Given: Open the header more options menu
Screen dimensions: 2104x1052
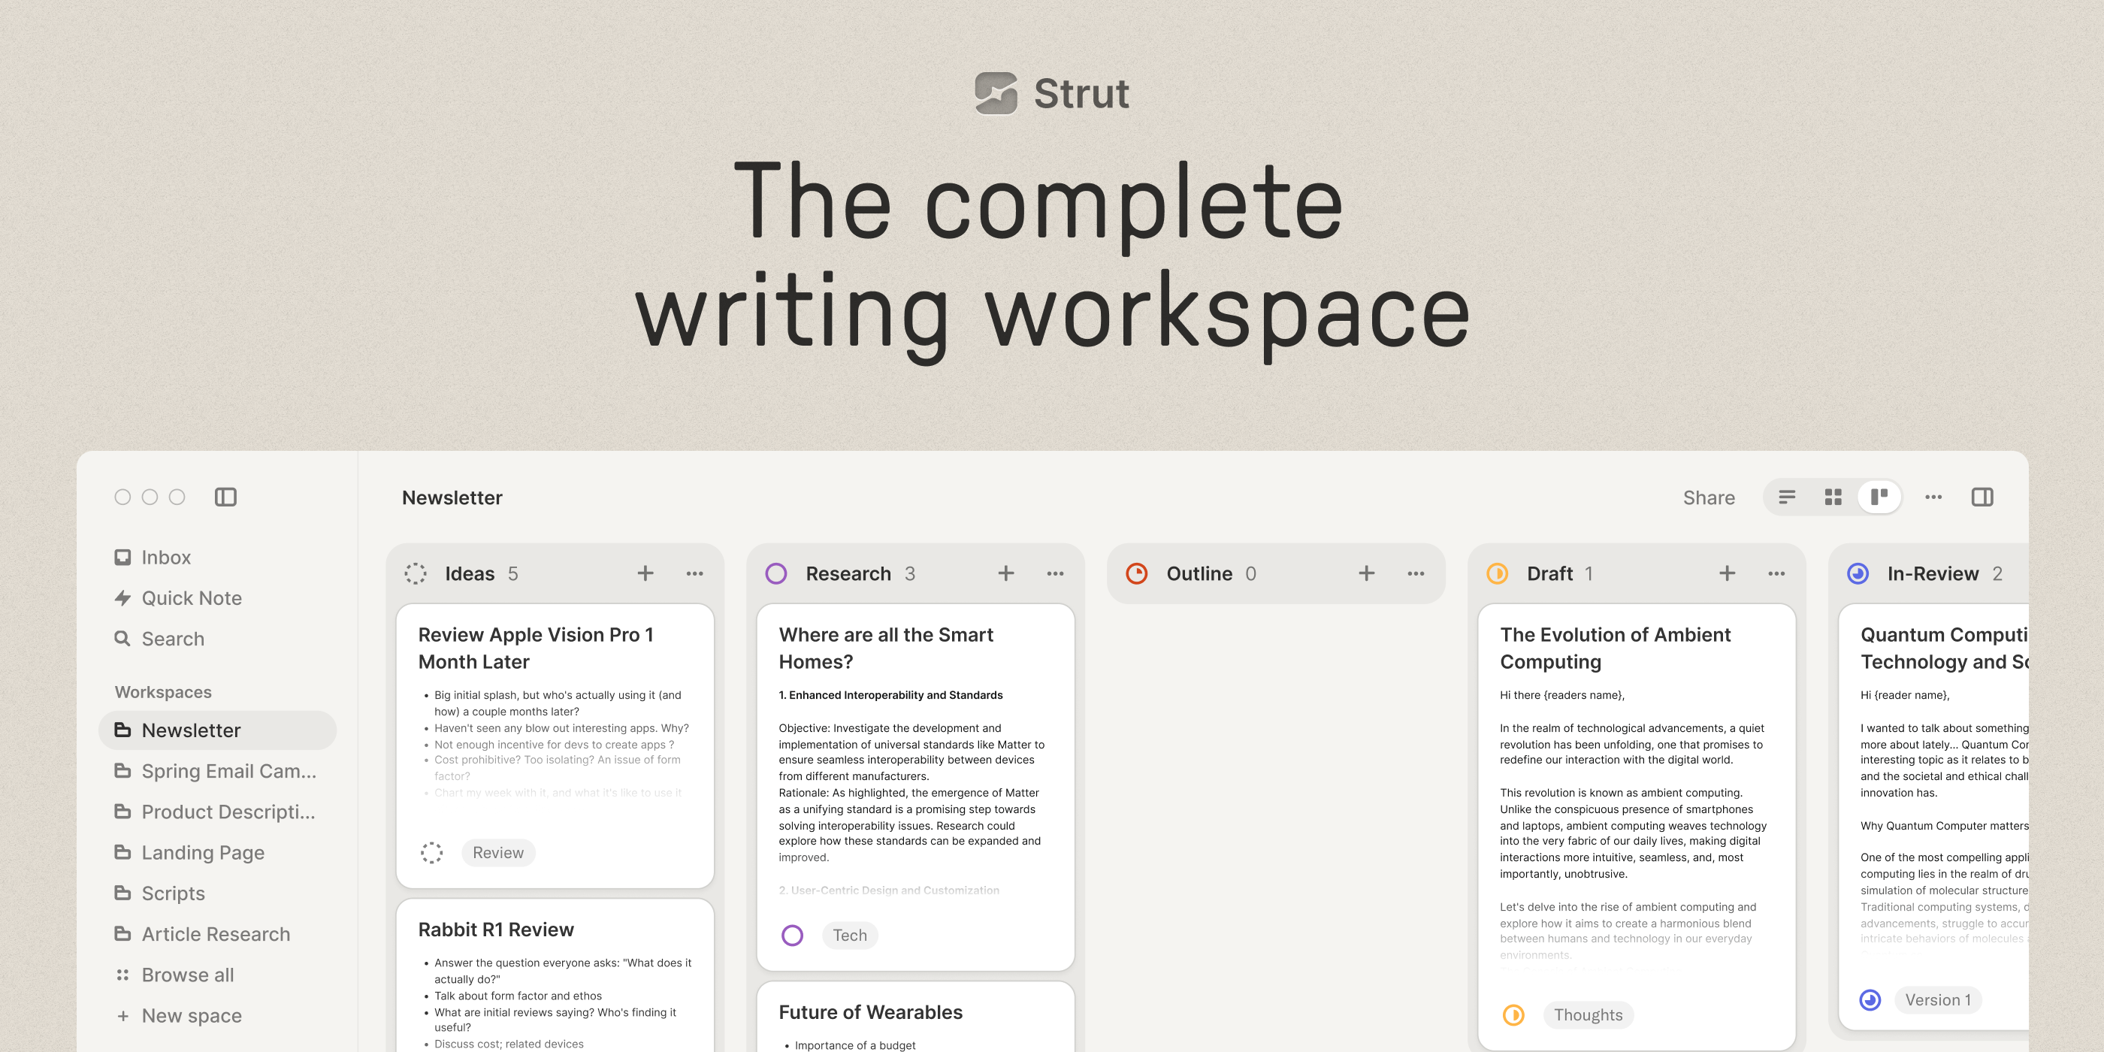Looking at the screenshot, I should [x=1933, y=497].
